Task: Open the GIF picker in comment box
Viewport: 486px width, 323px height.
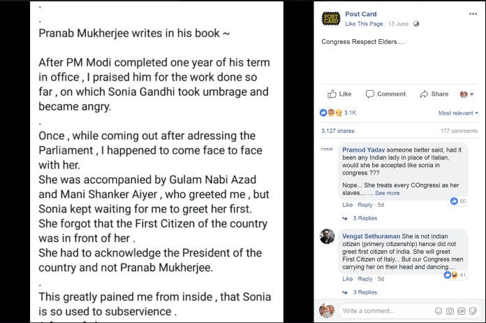Action: 462,310
